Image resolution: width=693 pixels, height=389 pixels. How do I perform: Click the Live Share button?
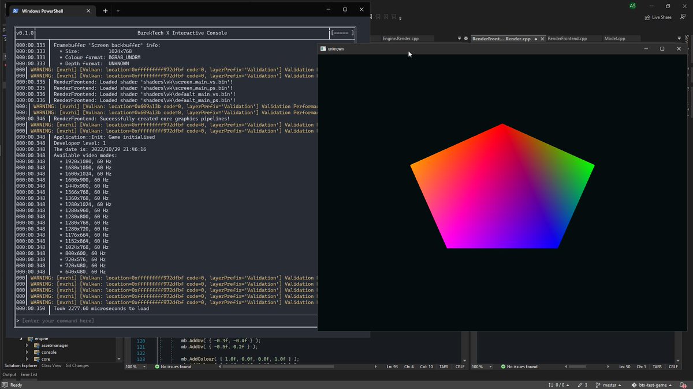(658, 17)
